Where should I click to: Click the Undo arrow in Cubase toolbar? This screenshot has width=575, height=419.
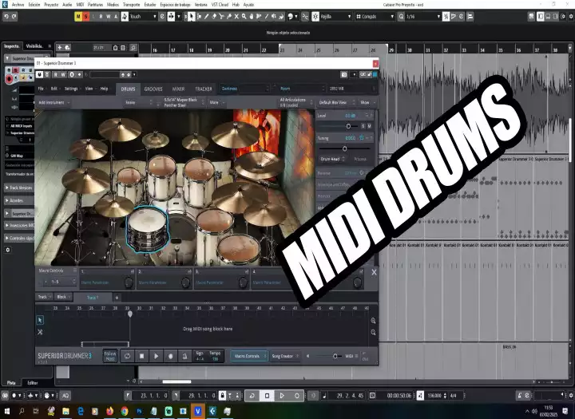(x=6, y=17)
